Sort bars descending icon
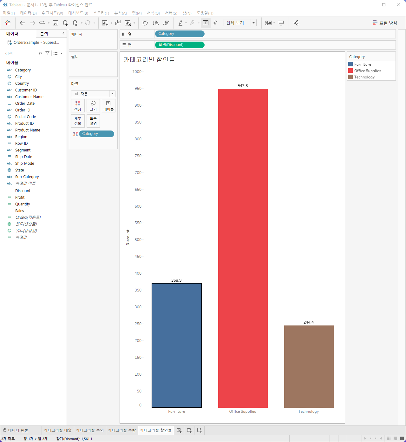 click(166, 23)
